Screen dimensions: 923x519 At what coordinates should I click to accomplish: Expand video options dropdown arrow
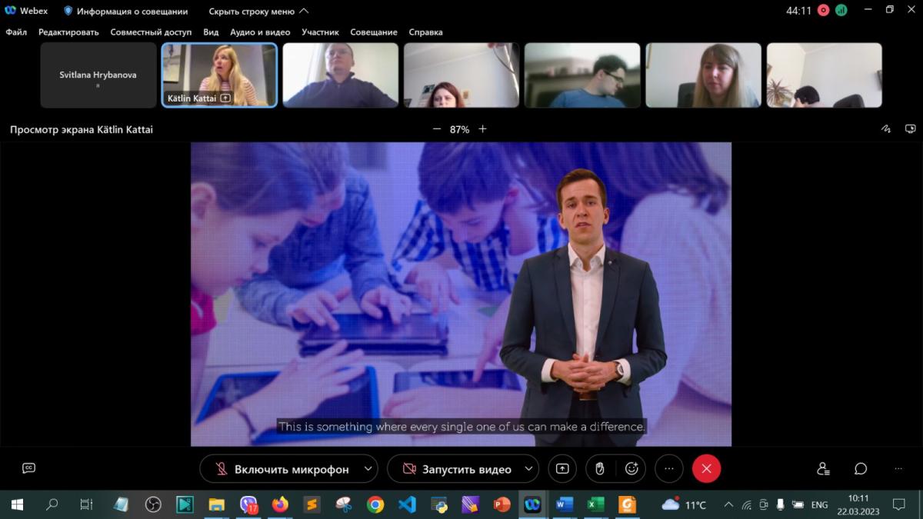click(528, 468)
